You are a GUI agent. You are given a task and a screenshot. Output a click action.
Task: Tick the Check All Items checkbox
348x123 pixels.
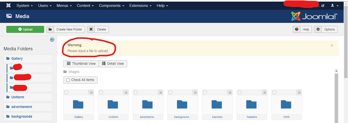click(x=68, y=80)
